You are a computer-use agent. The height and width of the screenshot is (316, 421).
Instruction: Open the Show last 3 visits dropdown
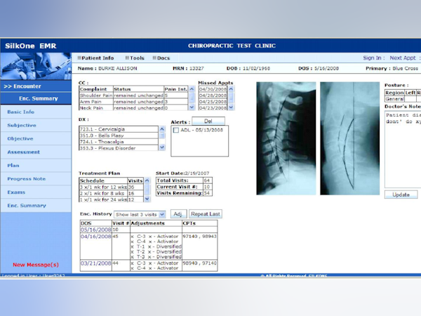click(x=140, y=214)
